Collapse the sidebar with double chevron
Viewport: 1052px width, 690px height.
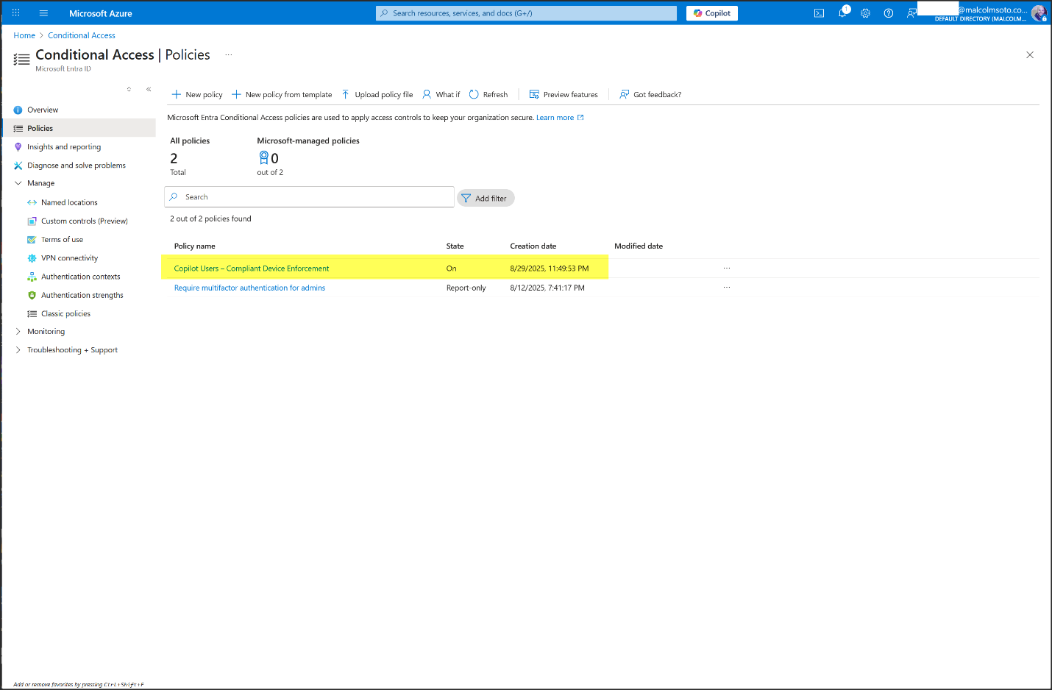(149, 89)
